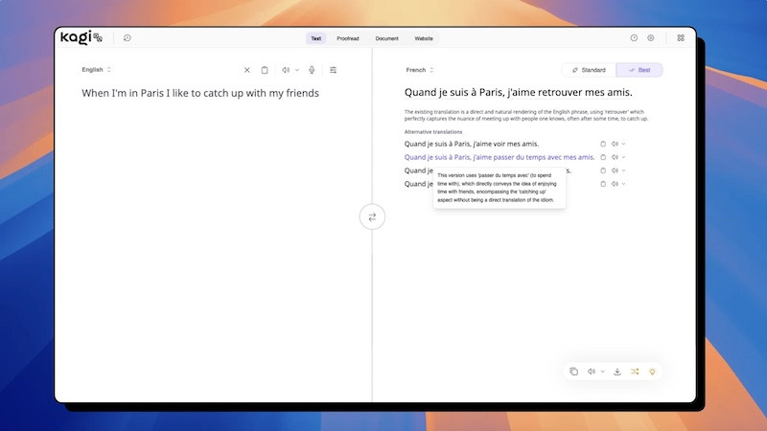Open the Document tab
Viewport: 767px width, 431px height.
(x=387, y=38)
